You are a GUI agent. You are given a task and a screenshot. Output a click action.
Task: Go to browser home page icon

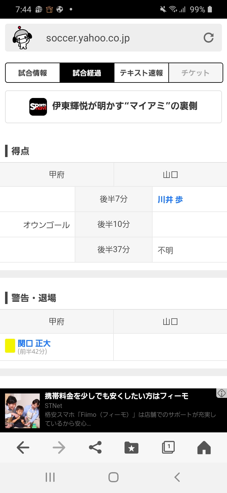click(204, 447)
